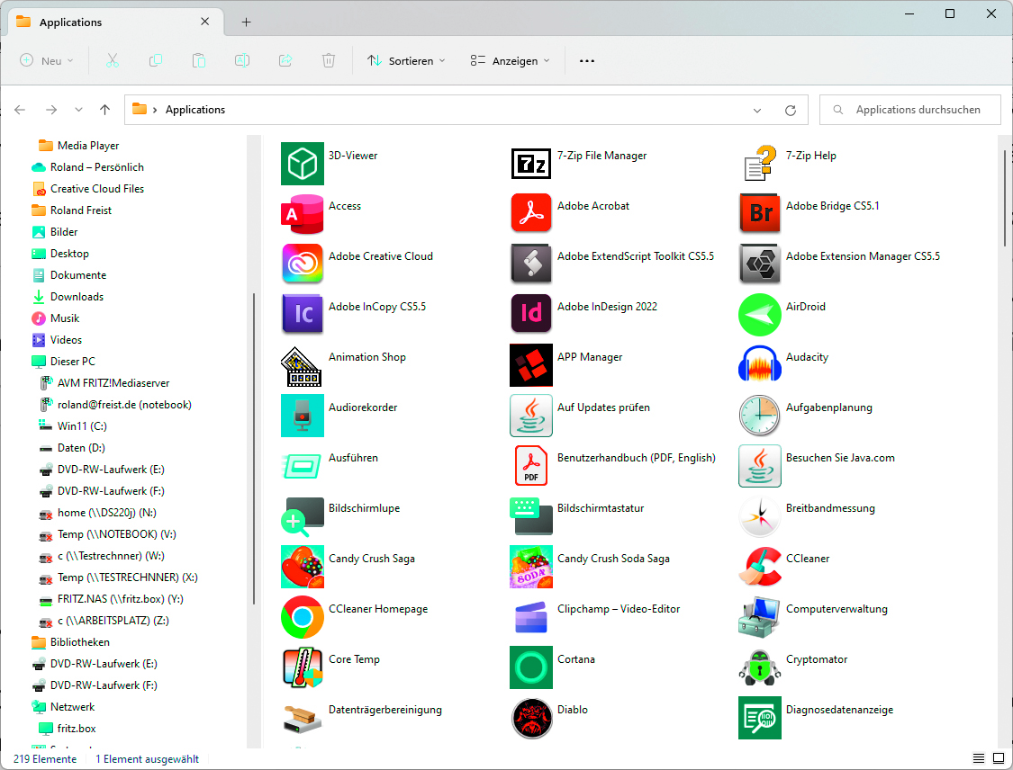Select the Bildschirmlupe magnifier icon
This screenshot has height=770, width=1013.
(303, 515)
